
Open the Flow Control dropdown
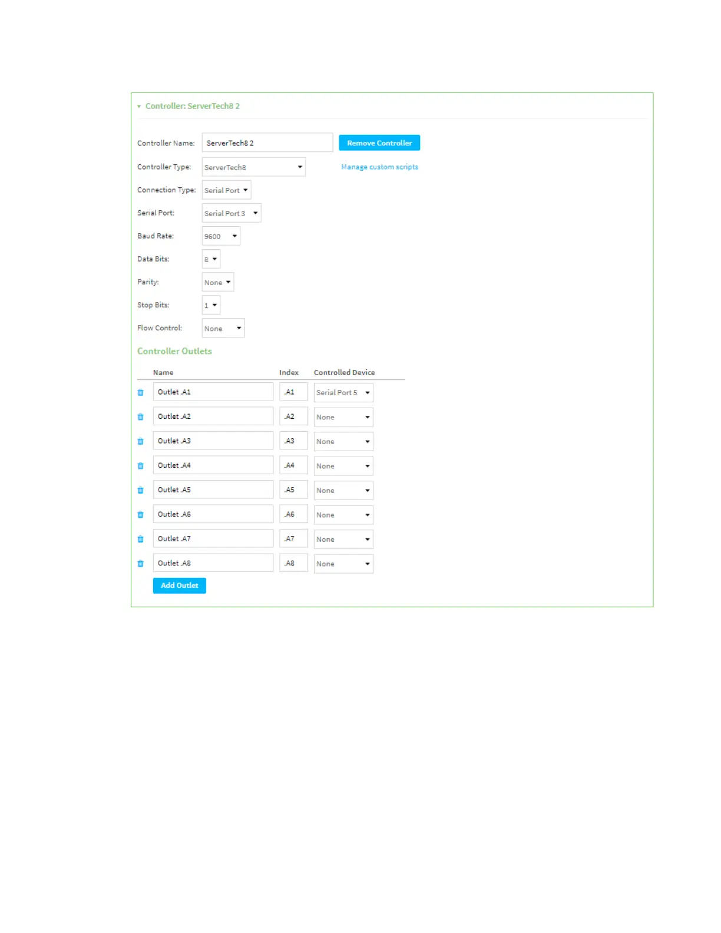click(x=223, y=328)
